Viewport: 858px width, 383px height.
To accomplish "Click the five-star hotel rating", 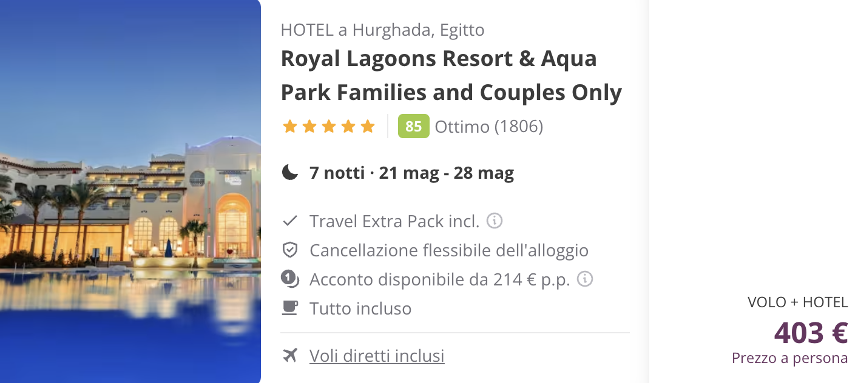I will [329, 127].
